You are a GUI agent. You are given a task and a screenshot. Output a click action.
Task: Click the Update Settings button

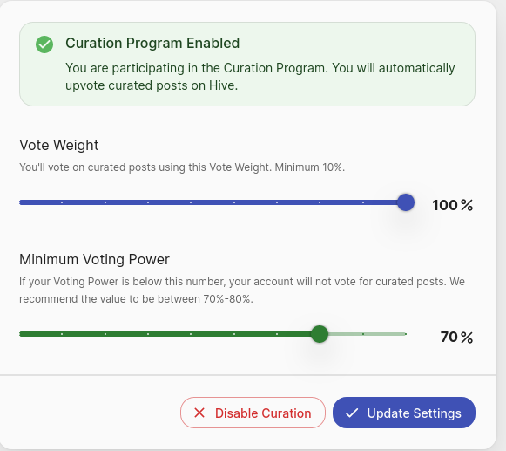(404, 413)
